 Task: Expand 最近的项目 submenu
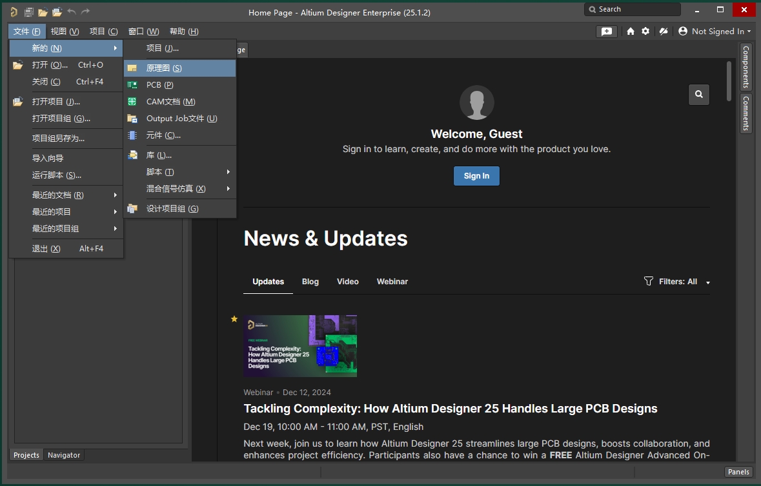tap(116, 212)
